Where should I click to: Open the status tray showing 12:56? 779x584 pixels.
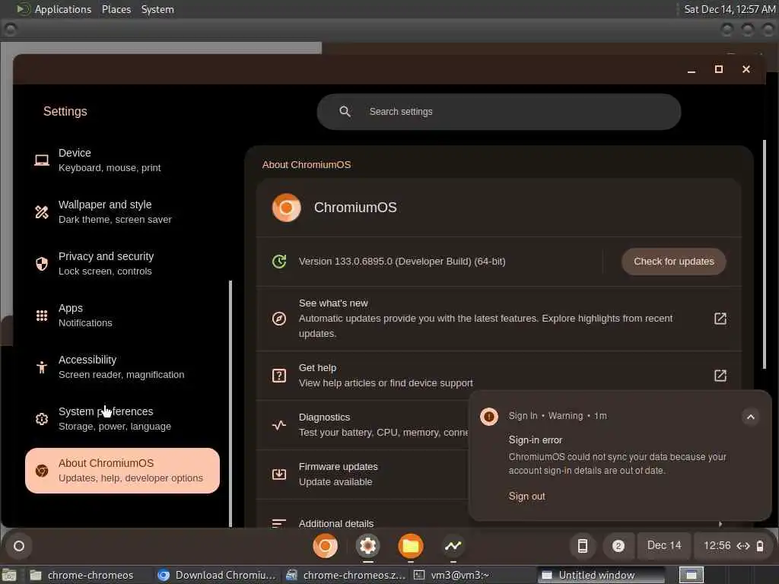733,546
